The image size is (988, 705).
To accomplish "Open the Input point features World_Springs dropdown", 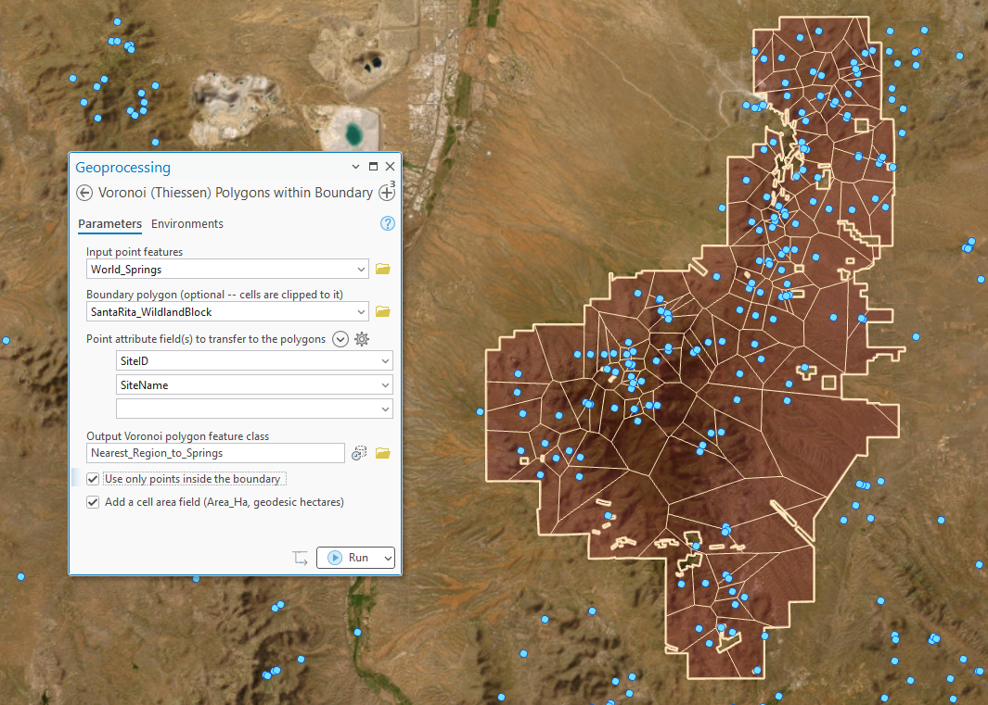I will coord(361,270).
